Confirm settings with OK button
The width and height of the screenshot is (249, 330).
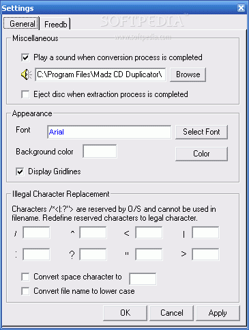pos(126,313)
